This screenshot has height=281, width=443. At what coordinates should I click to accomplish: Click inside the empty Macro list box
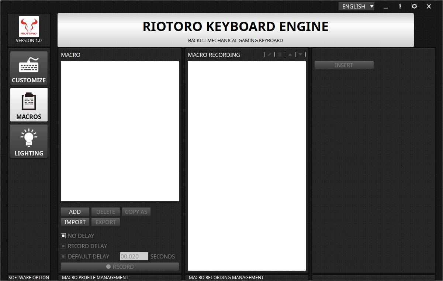pyautogui.click(x=120, y=131)
